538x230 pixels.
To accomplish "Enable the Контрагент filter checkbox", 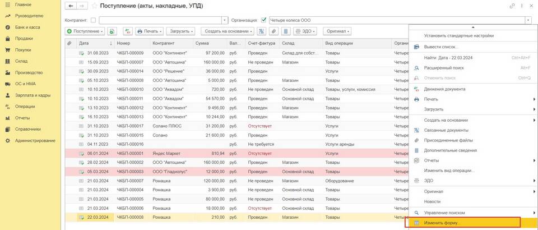I will coord(93,20).
